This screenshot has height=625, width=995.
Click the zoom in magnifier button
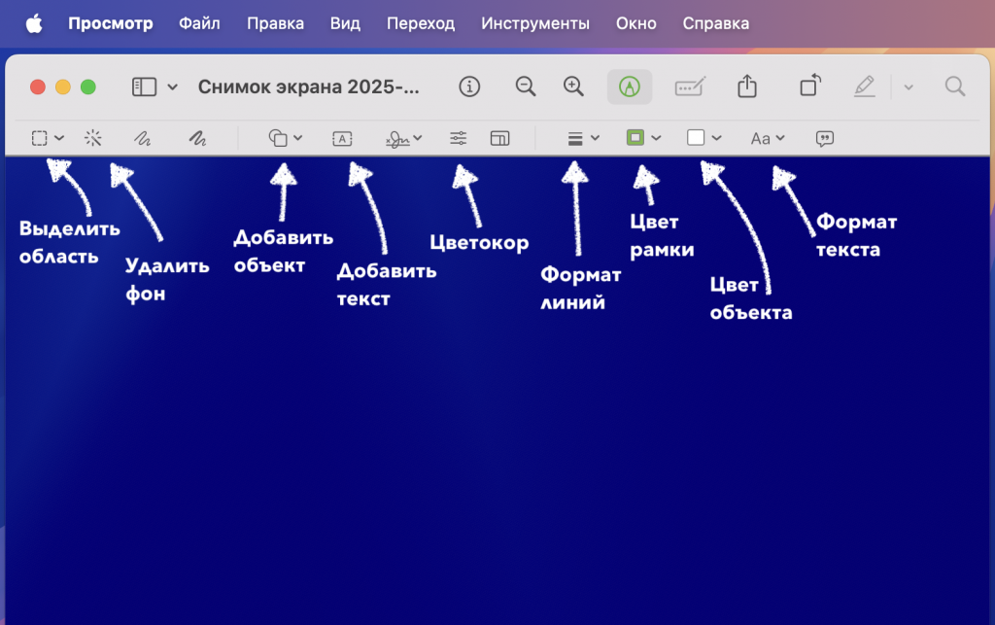pos(572,87)
